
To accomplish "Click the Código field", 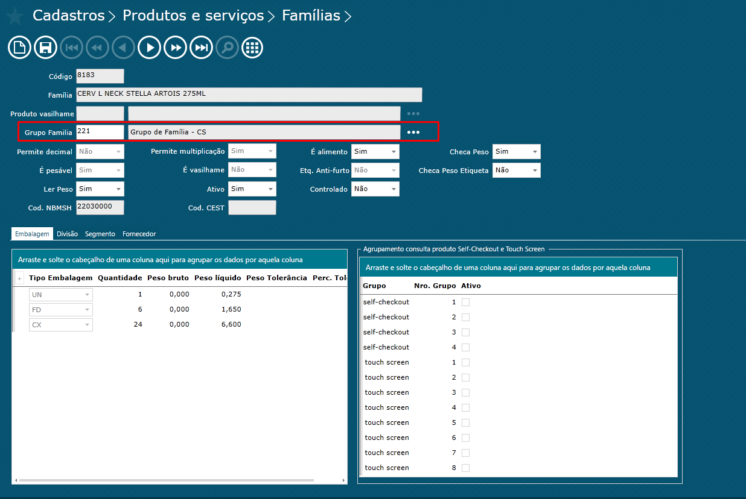I will (x=100, y=76).
